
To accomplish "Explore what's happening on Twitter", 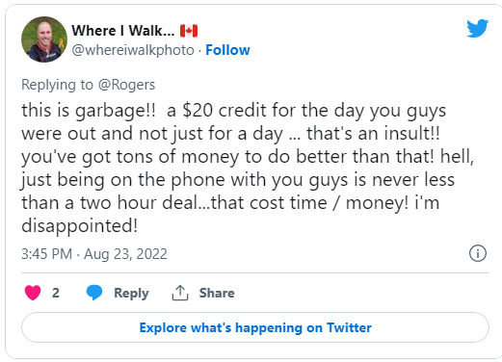I will click(x=255, y=327).
